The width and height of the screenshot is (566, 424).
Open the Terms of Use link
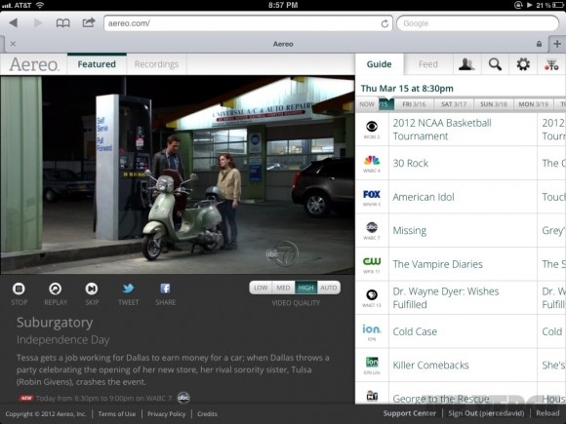[x=117, y=414]
